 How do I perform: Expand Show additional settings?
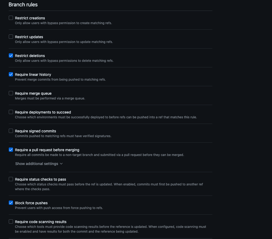coord(37,164)
